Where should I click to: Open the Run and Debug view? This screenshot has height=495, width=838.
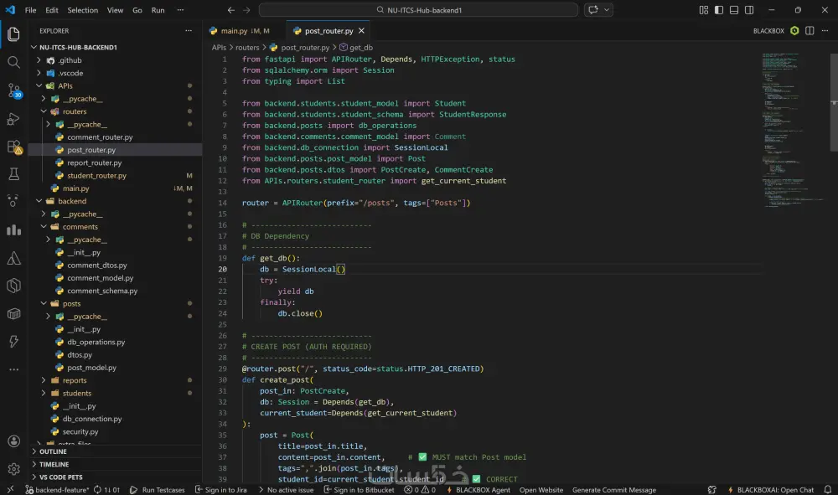point(13,119)
